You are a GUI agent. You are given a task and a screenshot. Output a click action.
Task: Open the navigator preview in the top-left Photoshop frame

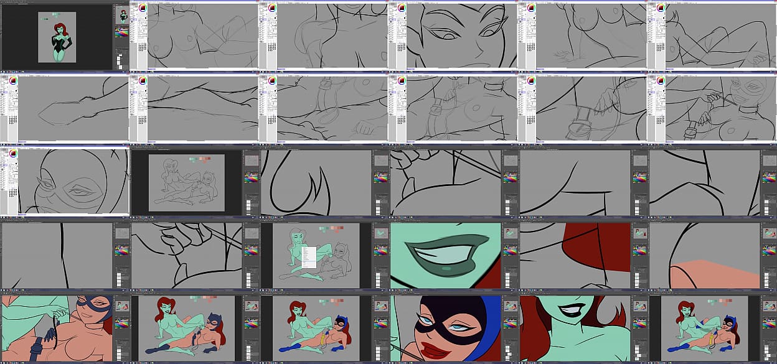point(123,16)
